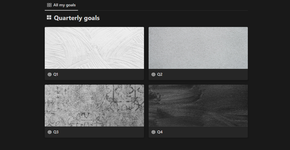This screenshot has height=150, width=290.
Task: Switch to the All my goals tab
Action: tap(61, 5)
